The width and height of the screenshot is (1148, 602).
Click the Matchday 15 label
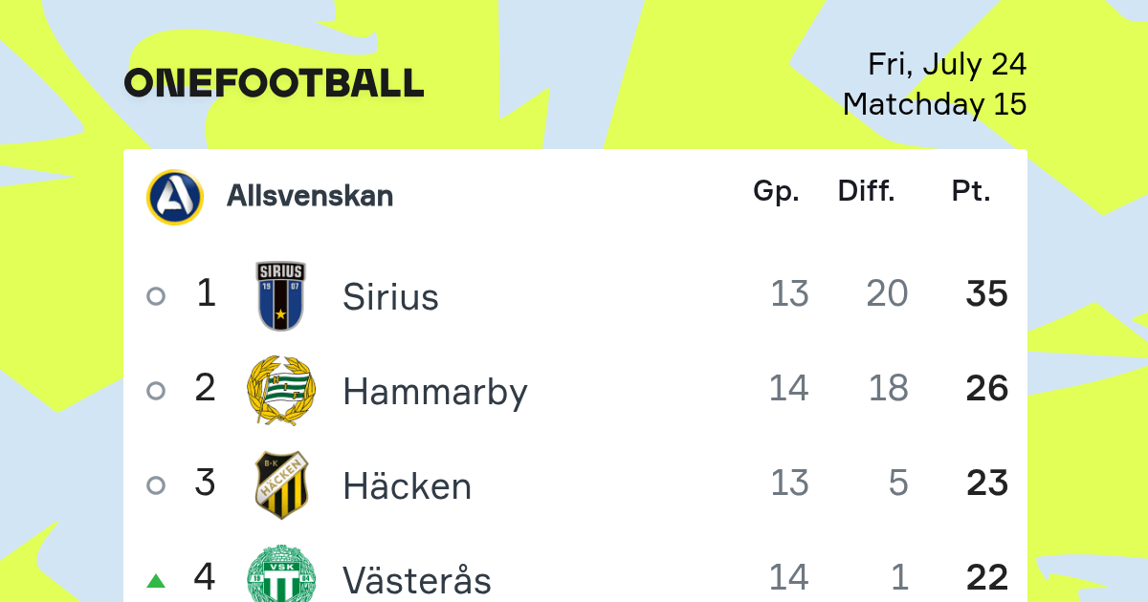tap(935, 104)
